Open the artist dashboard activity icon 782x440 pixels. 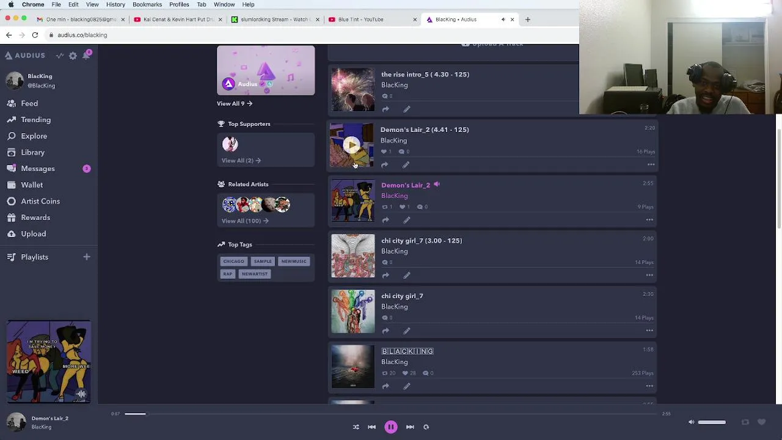click(60, 56)
